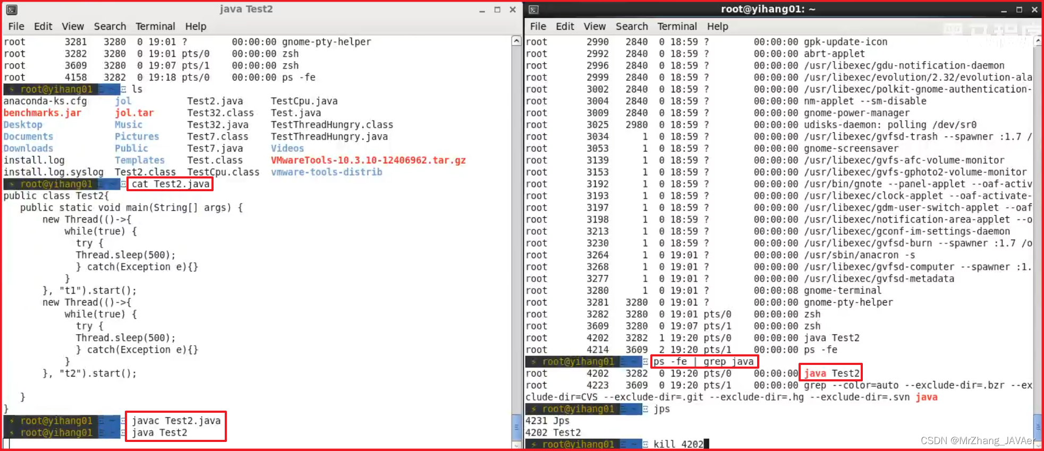
Task: Click abrt-applet process entry
Action: pyautogui.click(x=834, y=53)
